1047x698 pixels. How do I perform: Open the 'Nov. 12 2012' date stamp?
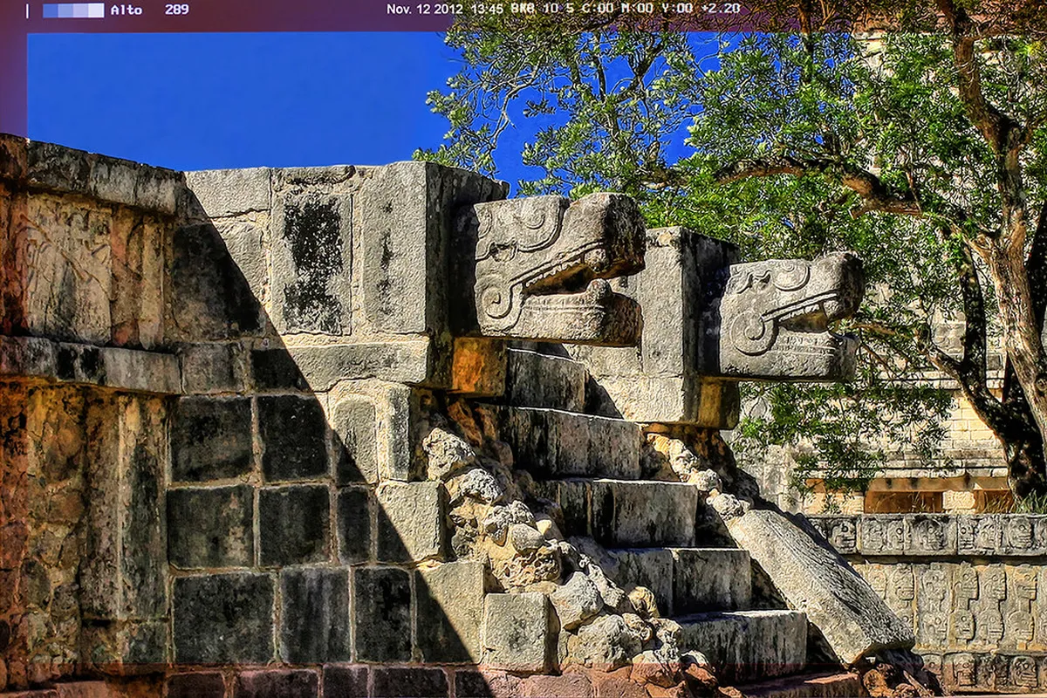423,11
